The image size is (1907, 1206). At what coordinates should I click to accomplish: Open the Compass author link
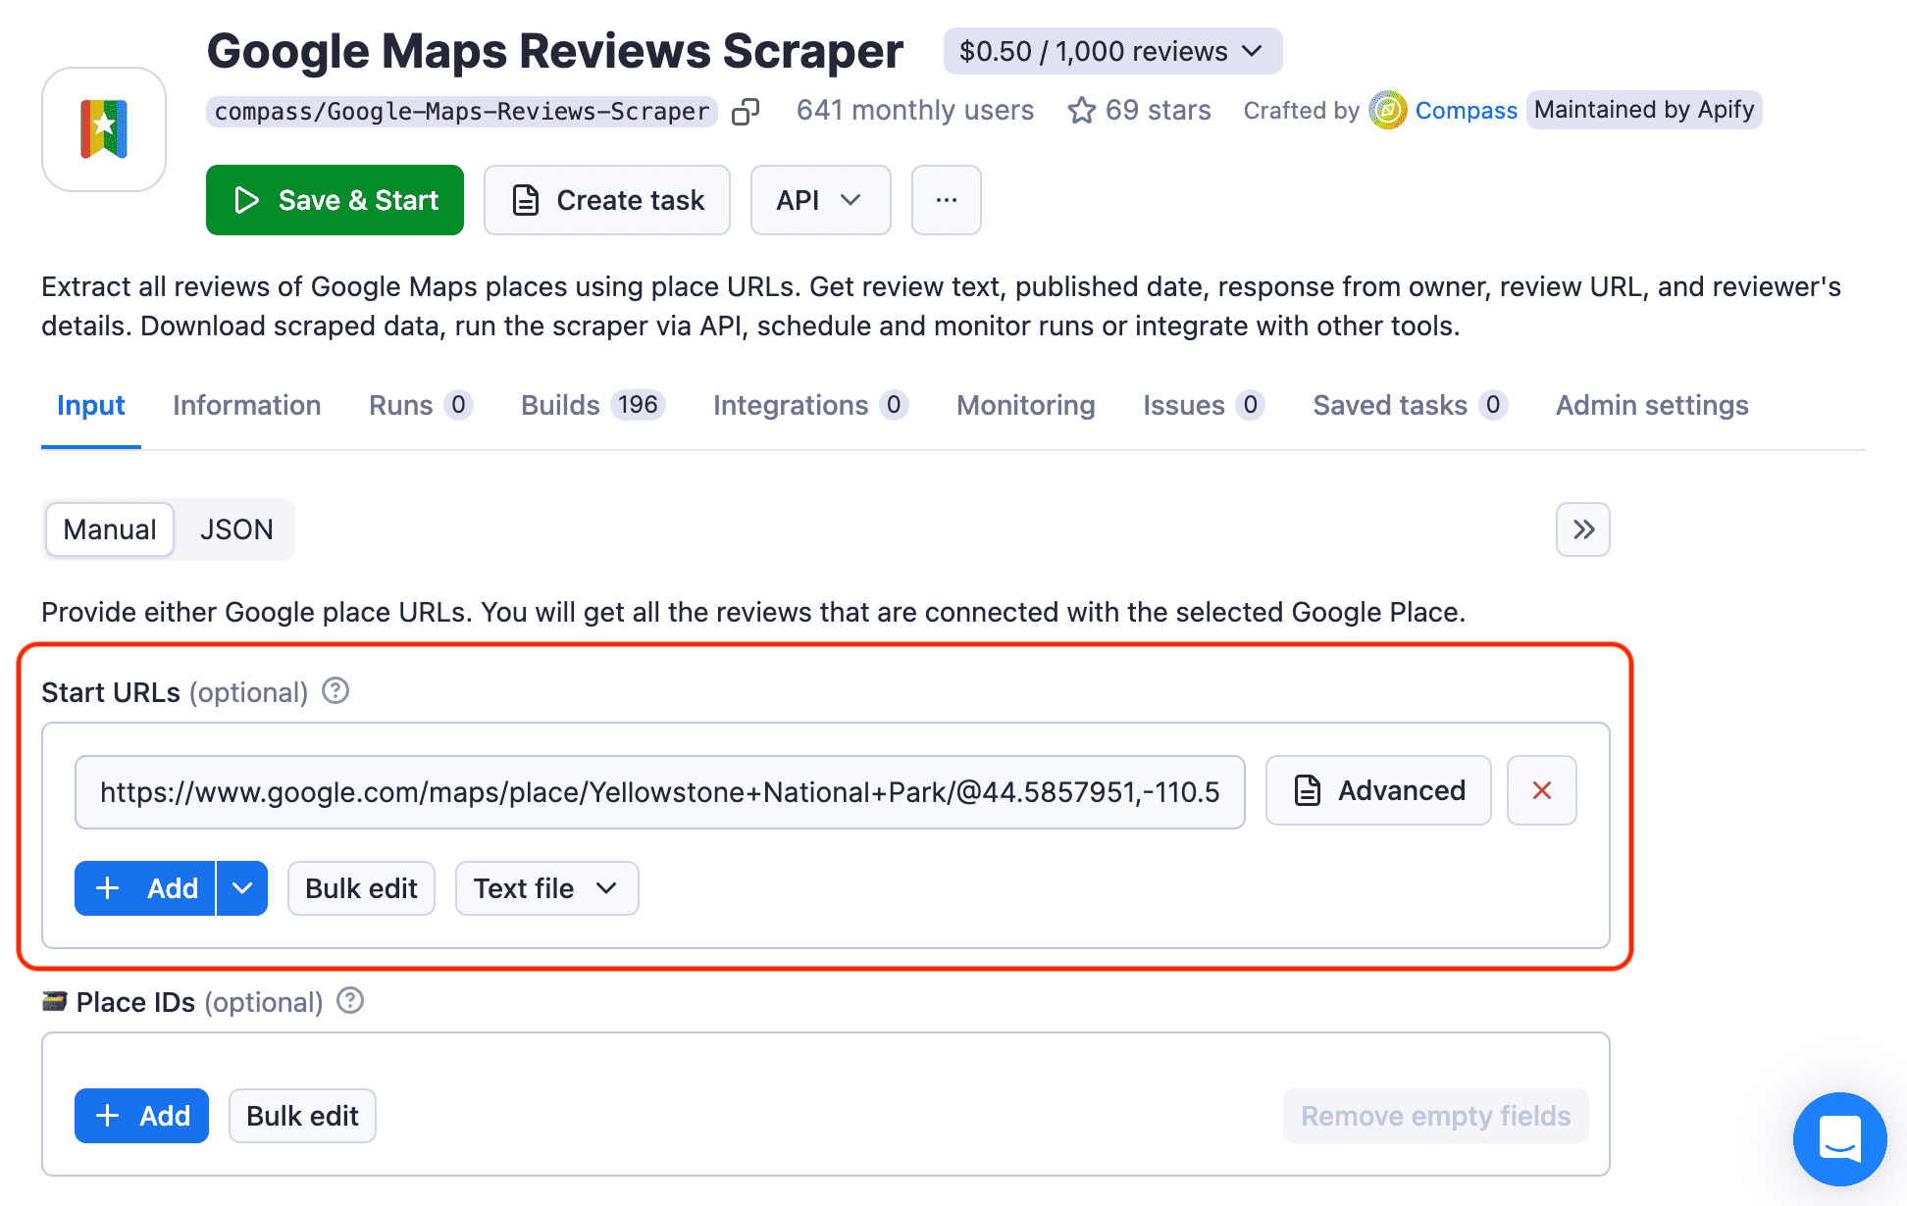1466,110
